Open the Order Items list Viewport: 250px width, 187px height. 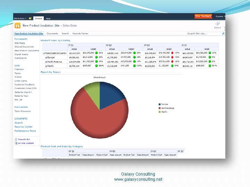pos(21,81)
